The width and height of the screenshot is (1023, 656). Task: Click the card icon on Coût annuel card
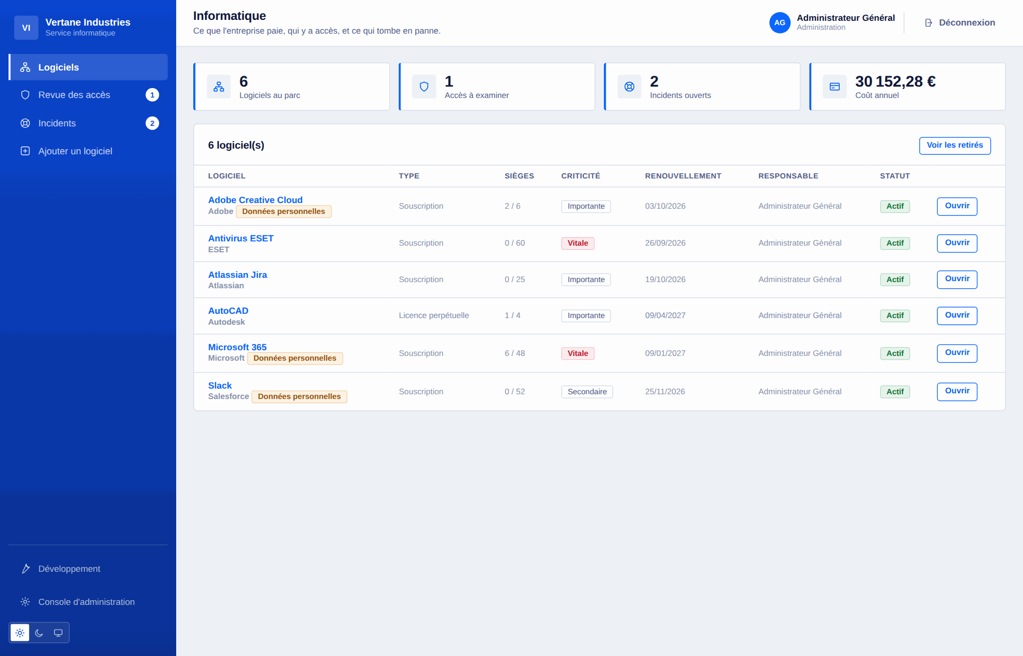(x=835, y=87)
